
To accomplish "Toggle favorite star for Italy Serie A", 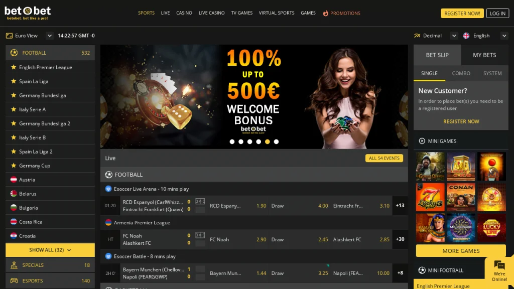I will click(14, 109).
